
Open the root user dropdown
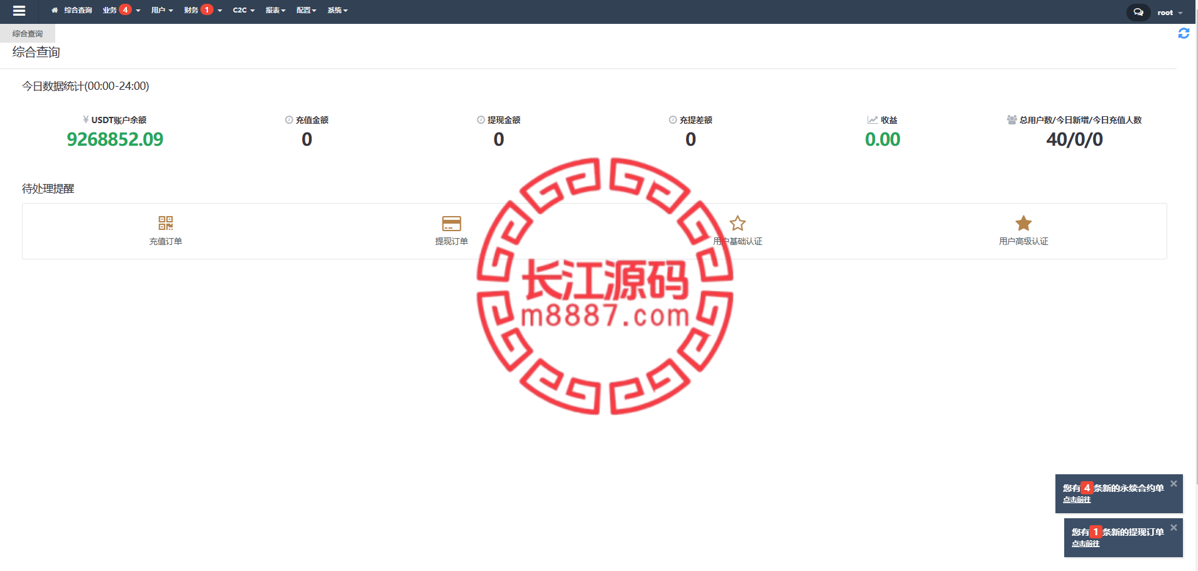(1170, 13)
